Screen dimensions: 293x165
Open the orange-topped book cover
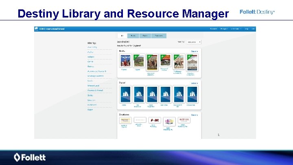[x=165, y=60]
